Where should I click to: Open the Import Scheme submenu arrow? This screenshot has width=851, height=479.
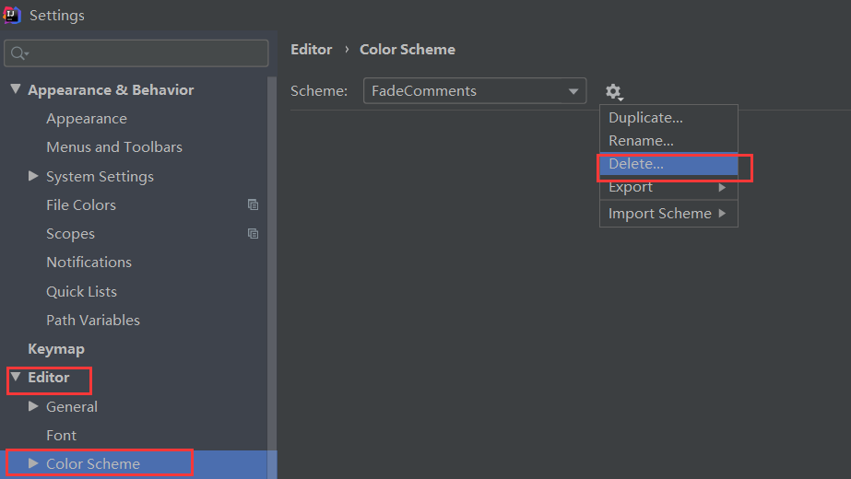pyautogui.click(x=722, y=213)
